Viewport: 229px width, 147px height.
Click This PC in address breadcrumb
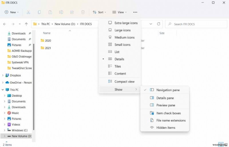46,24
